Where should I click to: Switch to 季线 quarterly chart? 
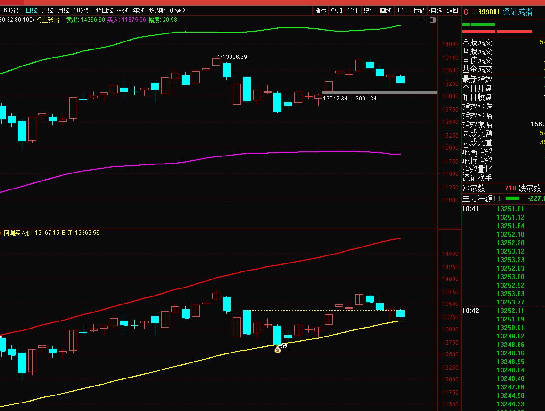(x=123, y=10)
